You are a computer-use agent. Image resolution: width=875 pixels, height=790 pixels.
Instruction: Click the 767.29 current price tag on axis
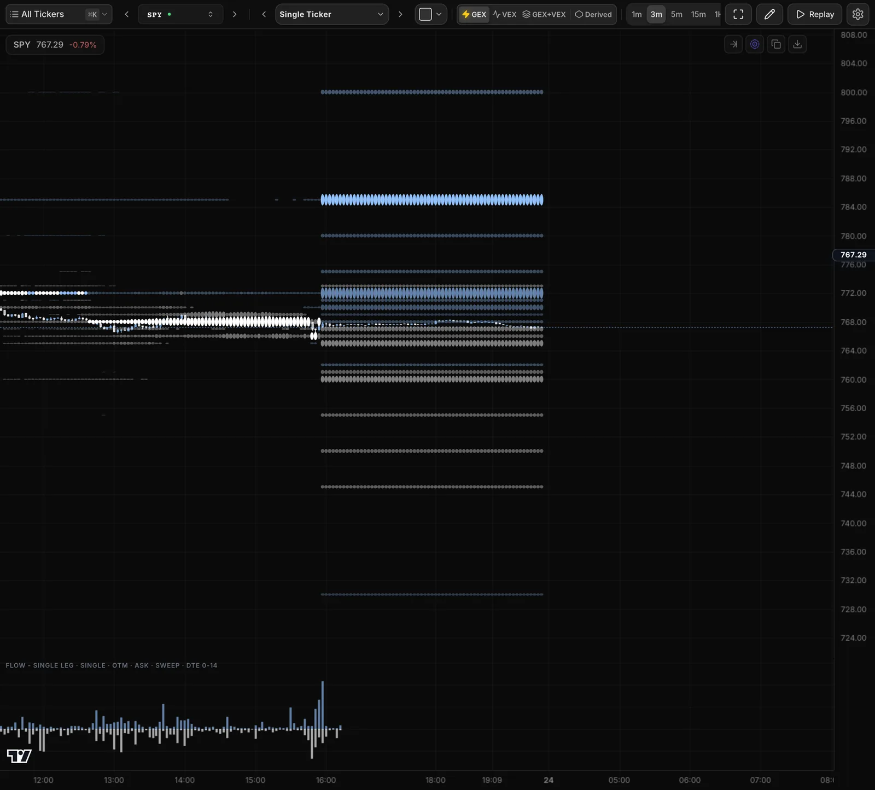853,255
